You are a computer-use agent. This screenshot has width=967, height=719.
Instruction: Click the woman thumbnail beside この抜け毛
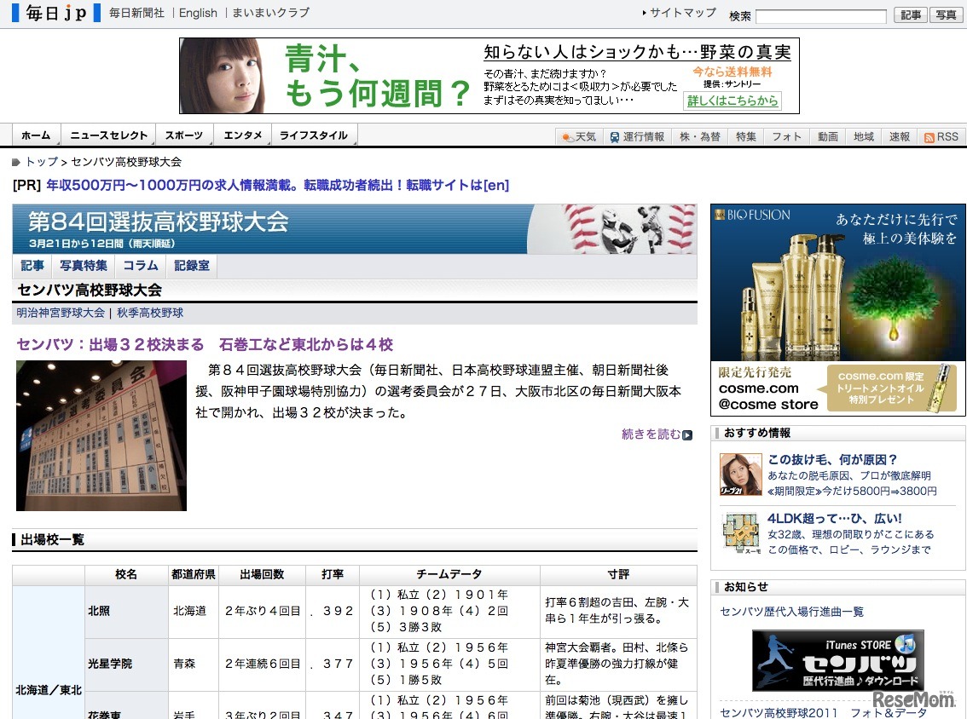[741, 475]
